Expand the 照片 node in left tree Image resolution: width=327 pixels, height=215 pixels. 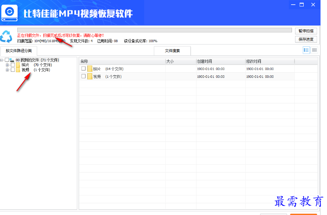(x=7, y=65)
